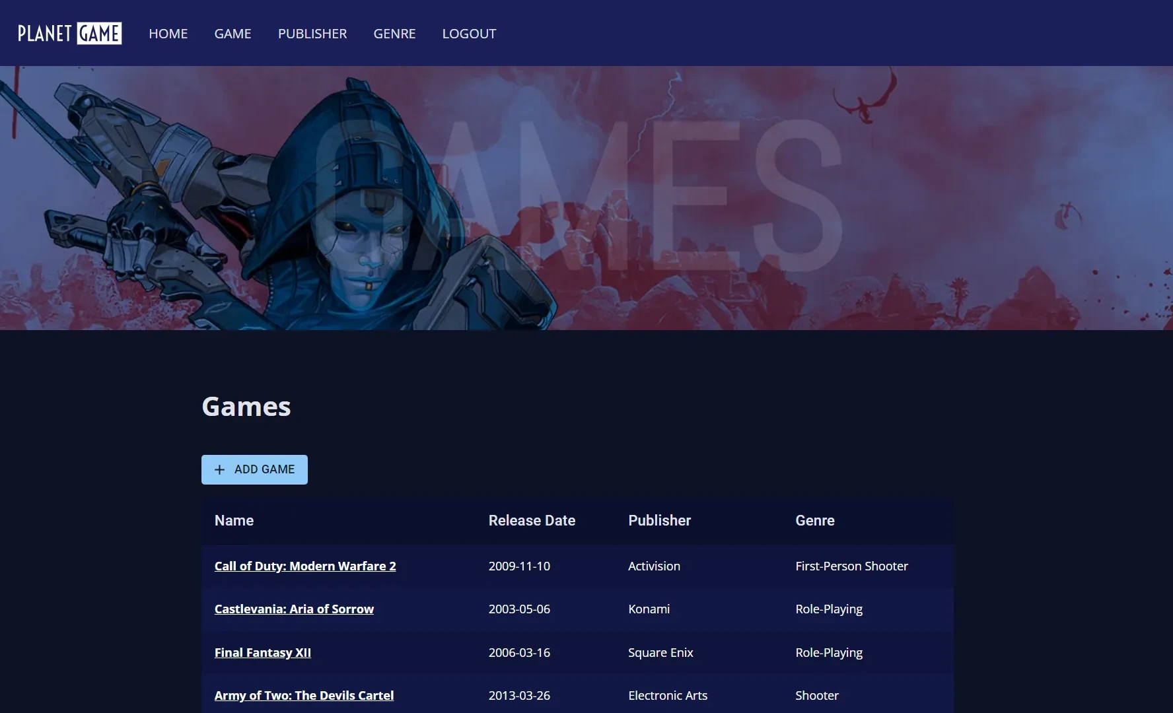Select the date 2009-11-10
1173x713 pixels.
[519, 566]
